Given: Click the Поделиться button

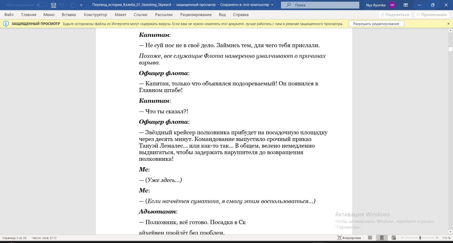Looking at the screenshot, I should (395, 15).
